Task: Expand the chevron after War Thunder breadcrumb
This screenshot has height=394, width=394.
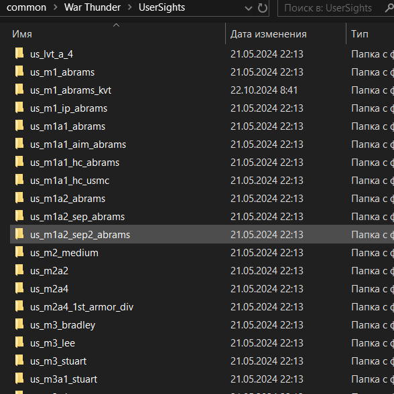Action: (x=130, y=7)
